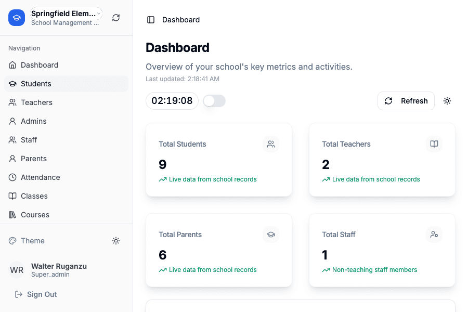Toggle the sun icon in the Theme row

pos(116,240)
